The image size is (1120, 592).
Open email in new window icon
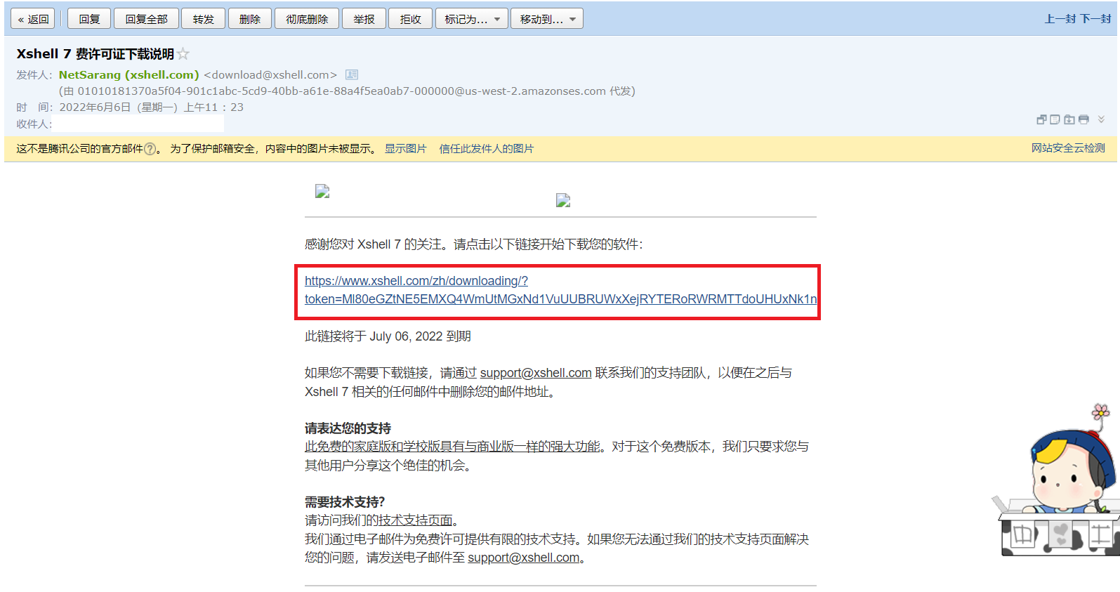1041,119
